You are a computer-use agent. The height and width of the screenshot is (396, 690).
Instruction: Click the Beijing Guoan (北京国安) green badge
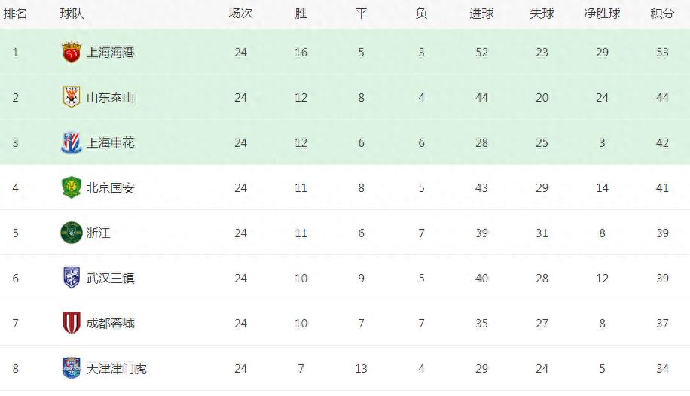(72, 188)
